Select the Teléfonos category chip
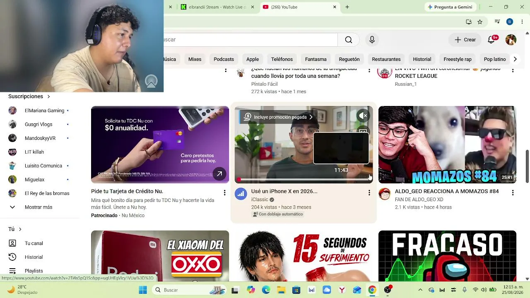This screenshot has height=298, width=530. tap(282, 59)
